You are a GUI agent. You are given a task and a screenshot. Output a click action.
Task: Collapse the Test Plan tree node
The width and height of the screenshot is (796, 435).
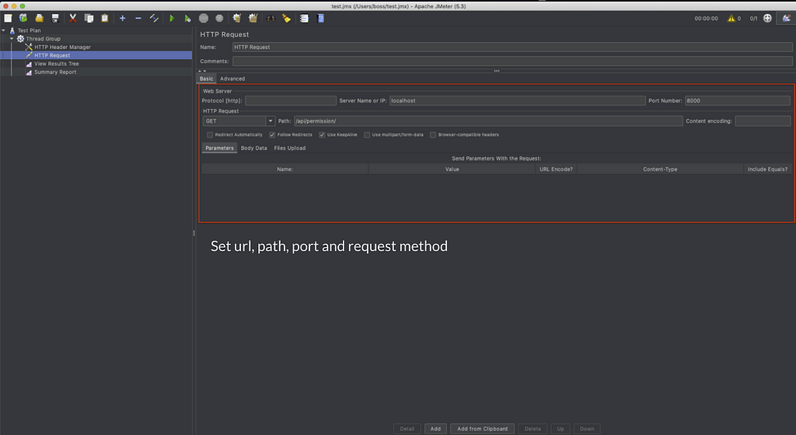click(4, 30)
